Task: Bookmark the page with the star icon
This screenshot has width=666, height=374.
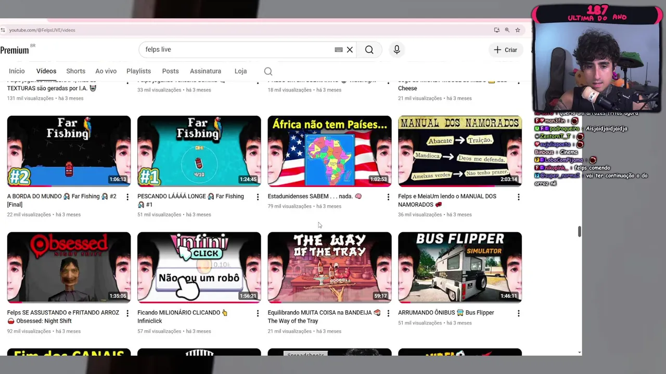Action: (x=518, y=30)
